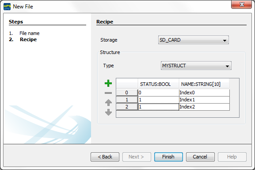Viewport: 255px width, 170px height.
Task: Select row header 0
Action: pos(127,93)
